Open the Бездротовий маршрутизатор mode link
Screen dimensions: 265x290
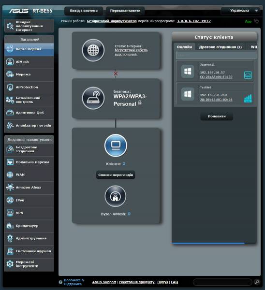click(112, 21)
